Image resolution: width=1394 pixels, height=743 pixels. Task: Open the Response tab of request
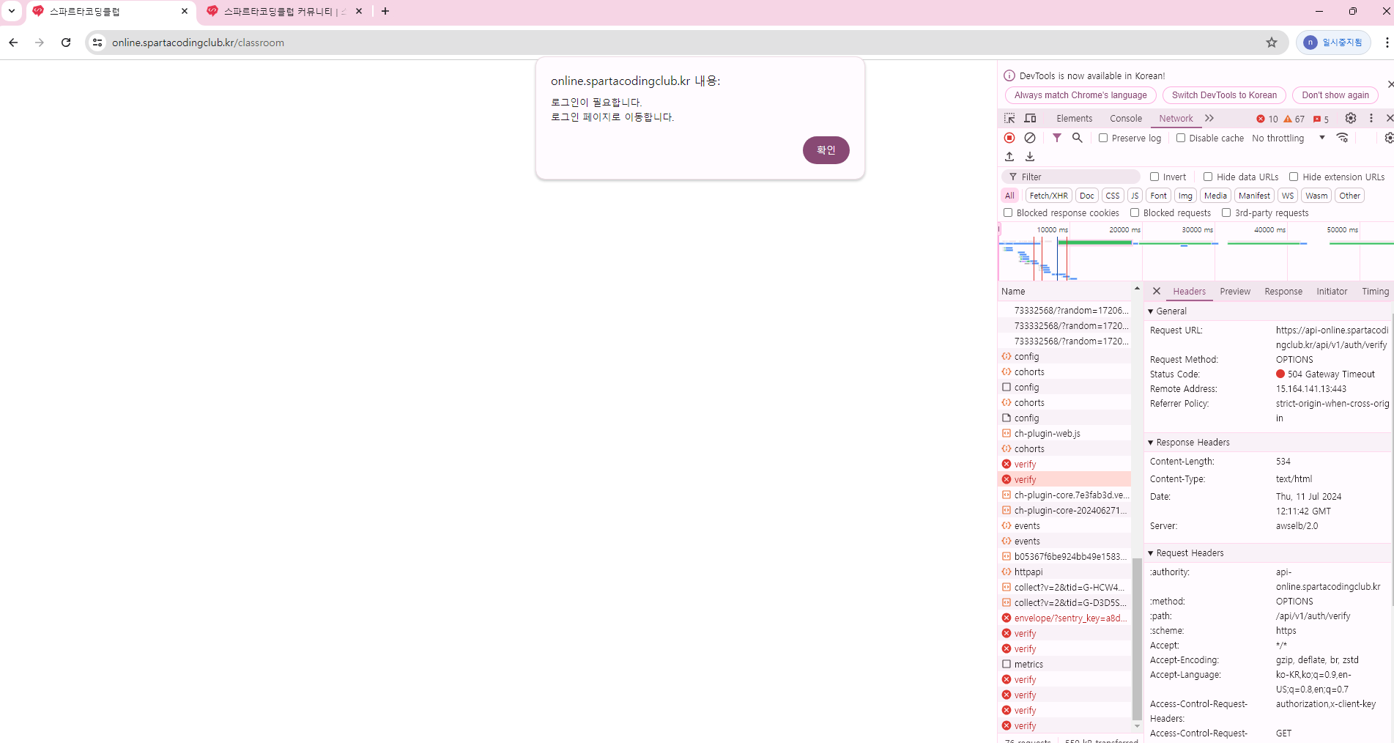coord(1283,291)
